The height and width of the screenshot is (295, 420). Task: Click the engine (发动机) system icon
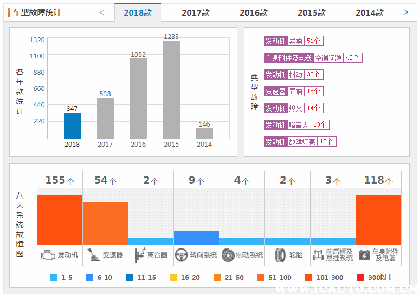48,254
